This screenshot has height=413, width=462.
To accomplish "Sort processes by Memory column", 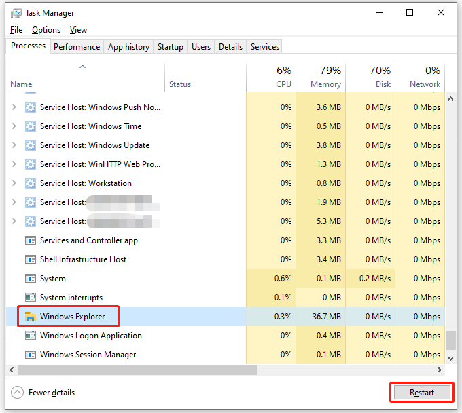I will pos(321,77).
